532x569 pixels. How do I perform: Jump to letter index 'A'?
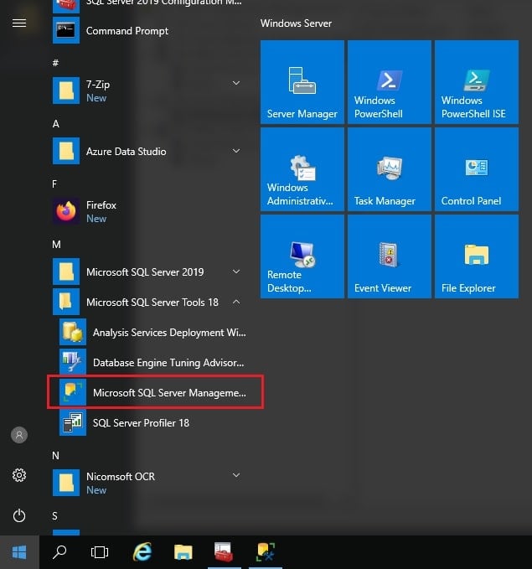[55, 124]
